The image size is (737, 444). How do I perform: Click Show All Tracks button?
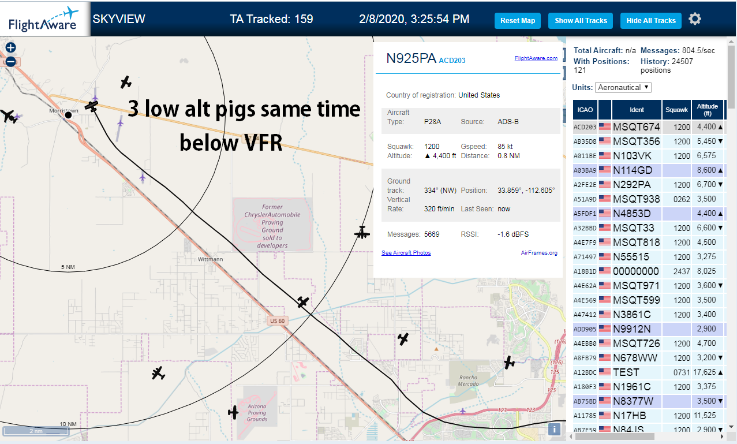[581, 20]
